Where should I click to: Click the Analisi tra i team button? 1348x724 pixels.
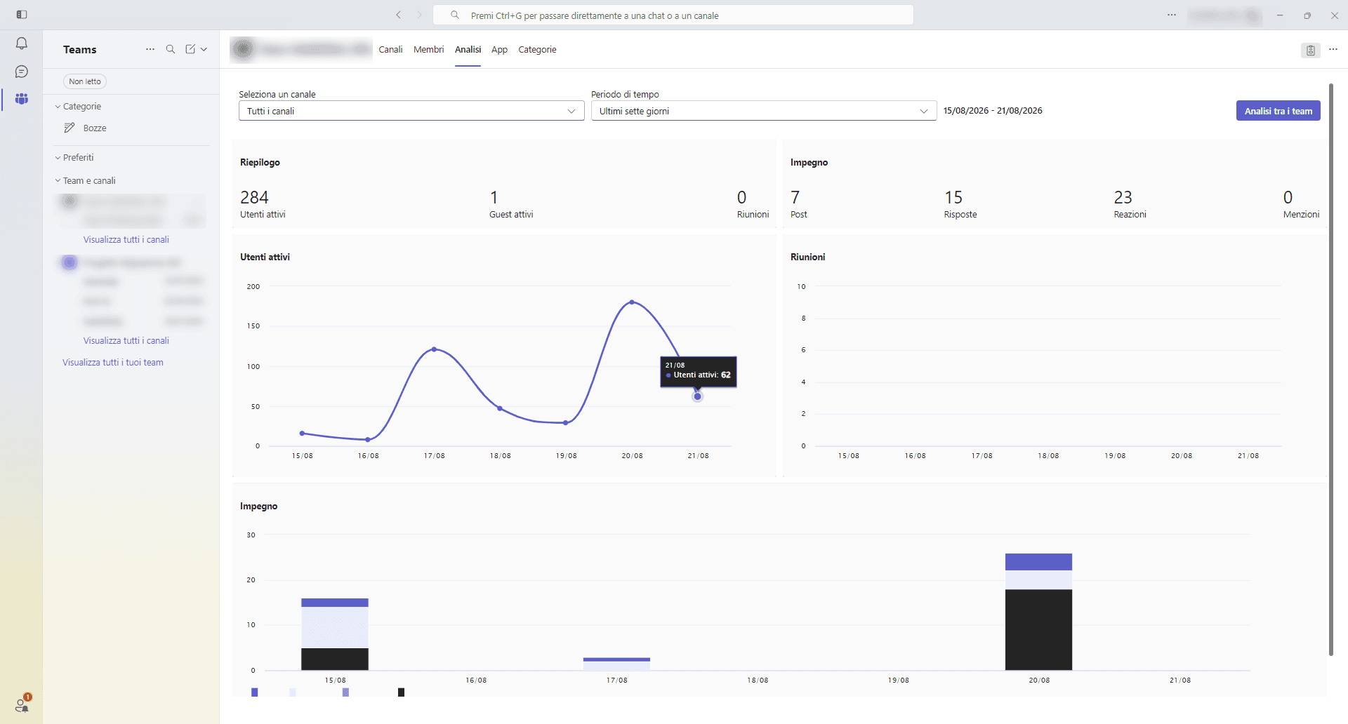pyautogui.click(x=1278, y=111)
